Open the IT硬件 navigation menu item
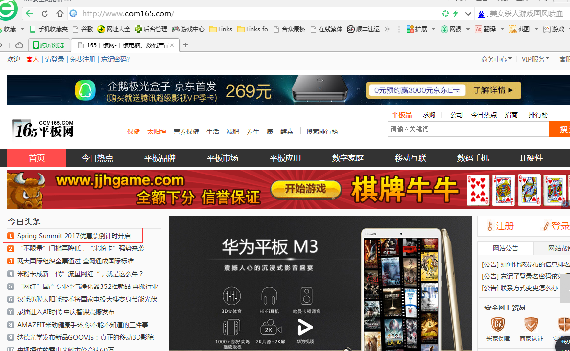Viewport: 570px width, 351px height. click(531, 158)
